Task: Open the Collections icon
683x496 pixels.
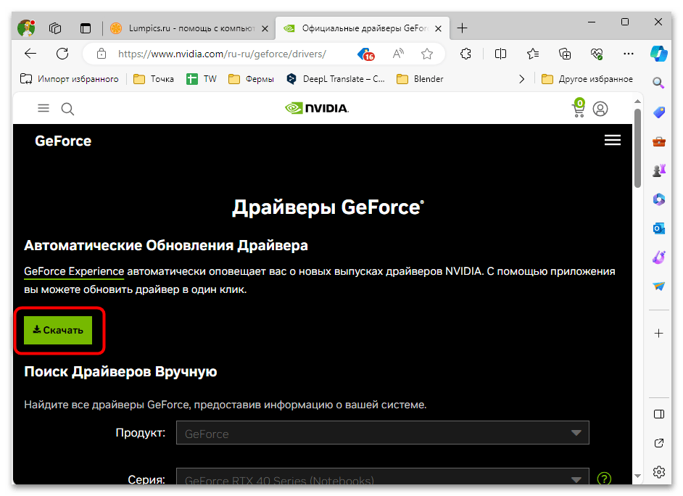Action: [565, 54]
